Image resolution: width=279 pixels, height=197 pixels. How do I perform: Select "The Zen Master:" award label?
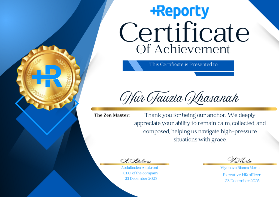[112, 115]
